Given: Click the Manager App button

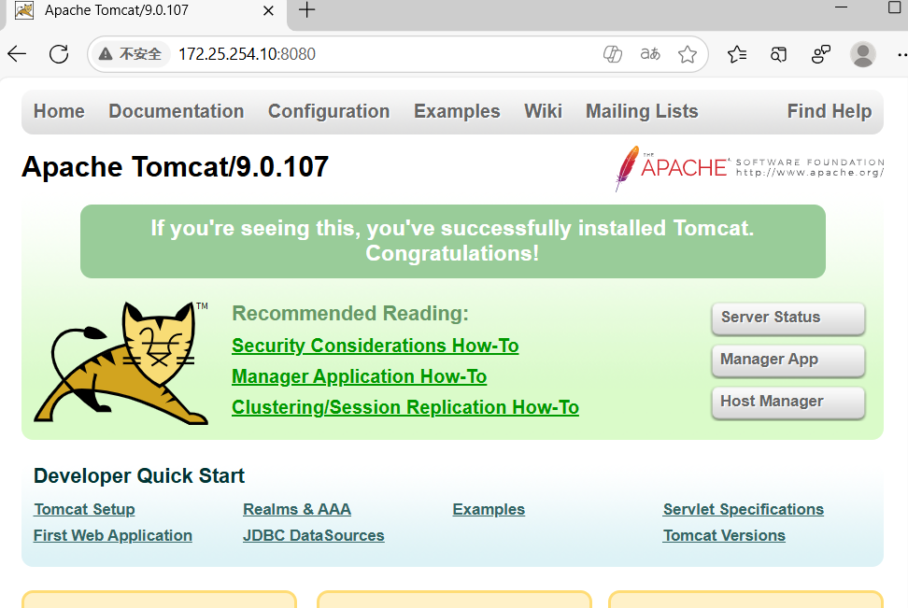Looking at the screenshot, I should tap(788, 361).
